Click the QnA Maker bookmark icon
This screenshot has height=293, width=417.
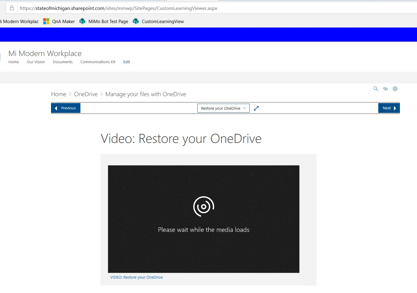[x=46, y=21]
